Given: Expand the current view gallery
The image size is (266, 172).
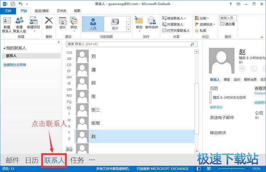Looking at the screenshot, I should [128, 30].
